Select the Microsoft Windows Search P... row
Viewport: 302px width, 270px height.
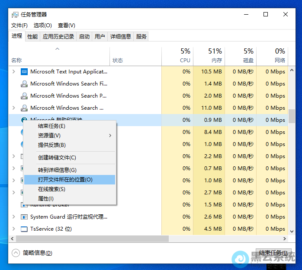(148, 96)
